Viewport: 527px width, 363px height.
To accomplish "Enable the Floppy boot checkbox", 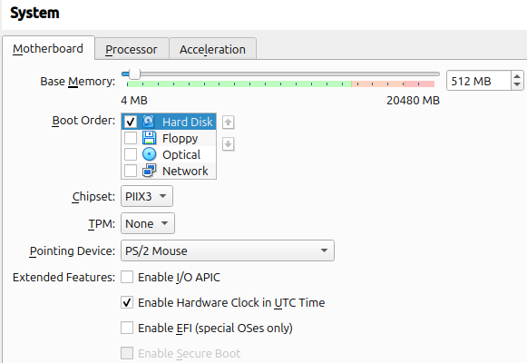I will tap(131, 138).
